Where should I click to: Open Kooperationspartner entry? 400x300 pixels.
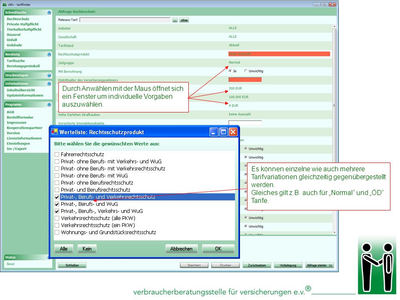click(x=25, y=128)
